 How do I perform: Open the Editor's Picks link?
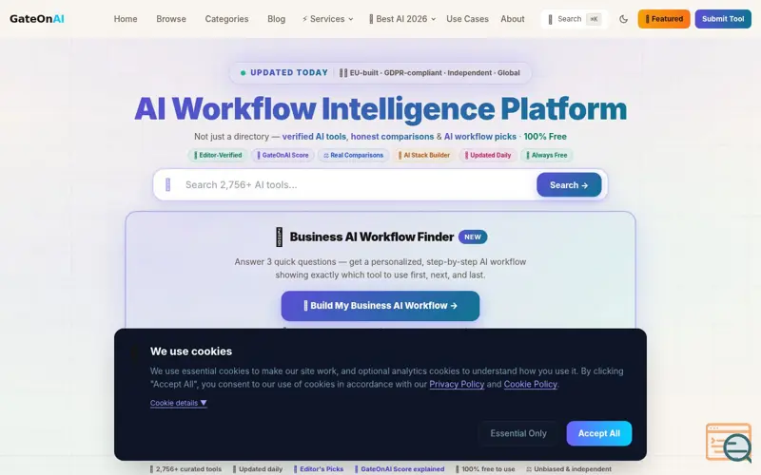coord(319,469)
